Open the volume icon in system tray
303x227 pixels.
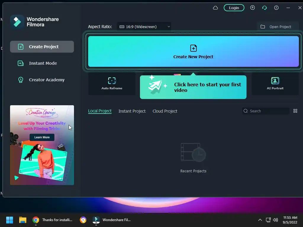click(x=275, y=220)
